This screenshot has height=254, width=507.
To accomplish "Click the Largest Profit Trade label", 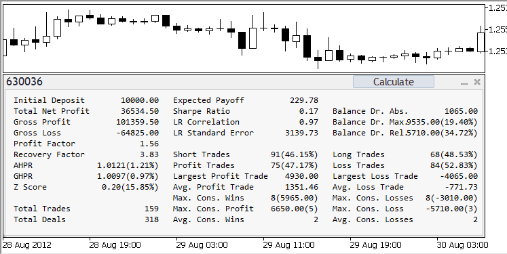I will (x=221, y=176).
